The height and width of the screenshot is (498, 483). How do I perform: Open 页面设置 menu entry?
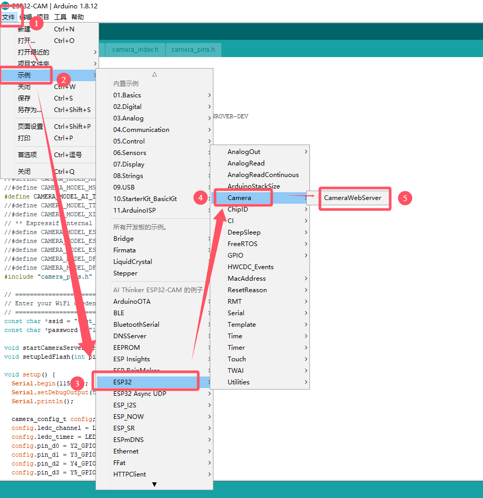point(49,126)
